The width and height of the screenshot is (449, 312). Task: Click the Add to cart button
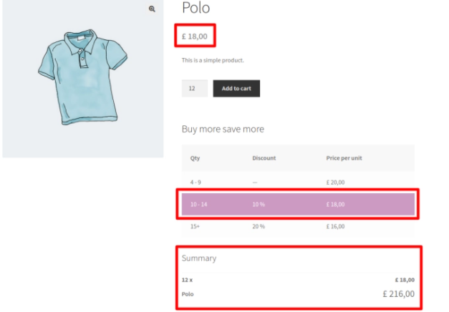tap(236, 89)
